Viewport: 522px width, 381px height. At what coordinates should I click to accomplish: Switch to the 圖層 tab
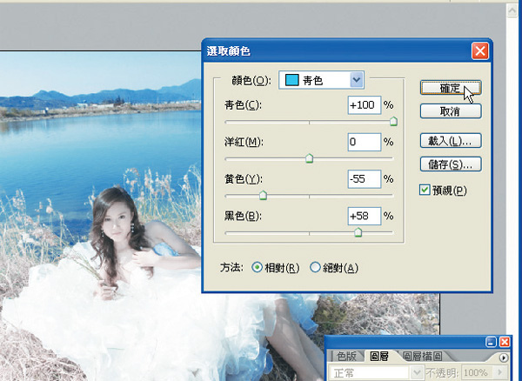click(379, 357)
